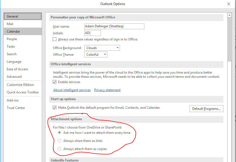The width and height of the screenshot is (236, 162).
Task: Open the Privacy statement link
Action: (x=107, y=90)
